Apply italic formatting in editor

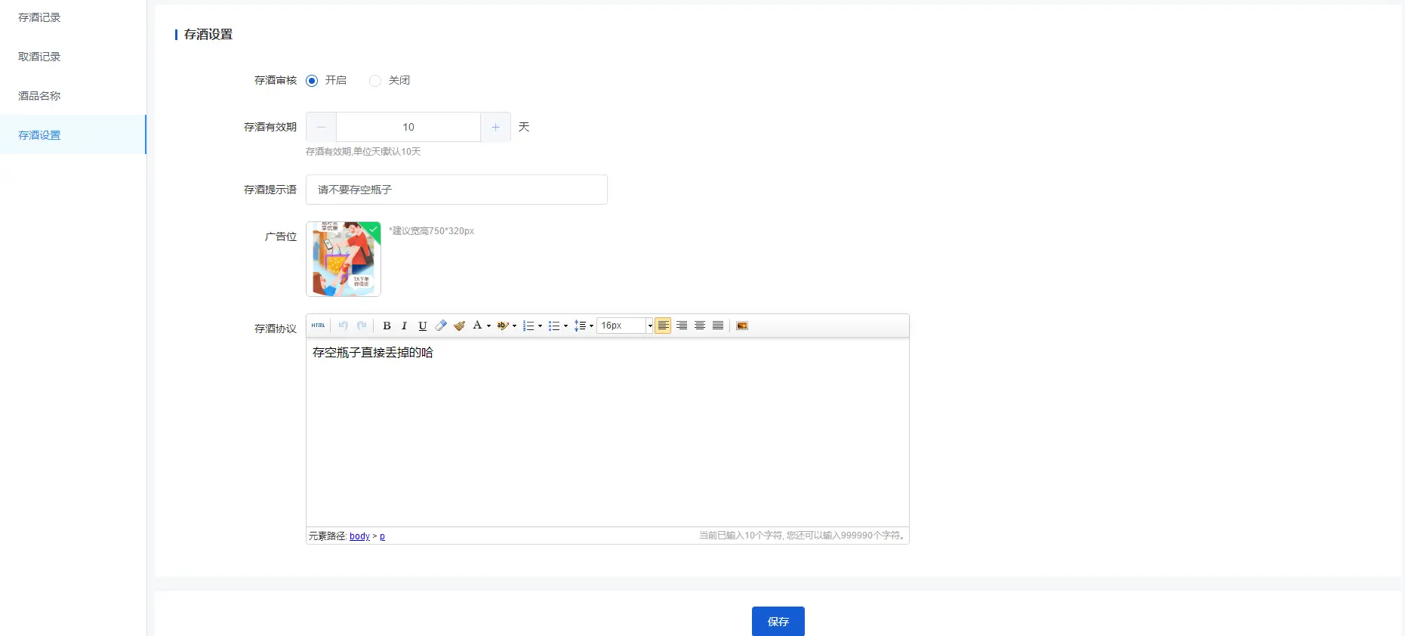405,326
